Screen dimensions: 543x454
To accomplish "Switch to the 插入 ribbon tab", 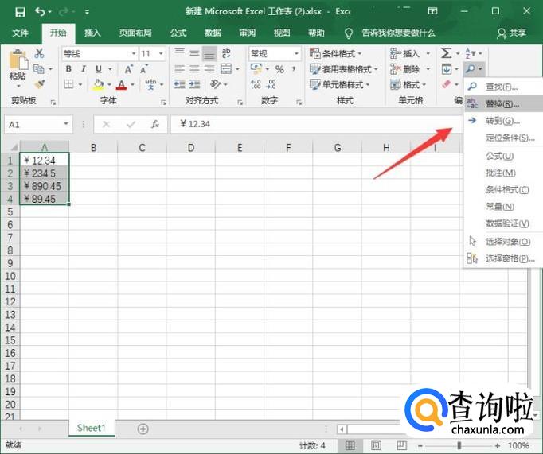I will [92, 33].
